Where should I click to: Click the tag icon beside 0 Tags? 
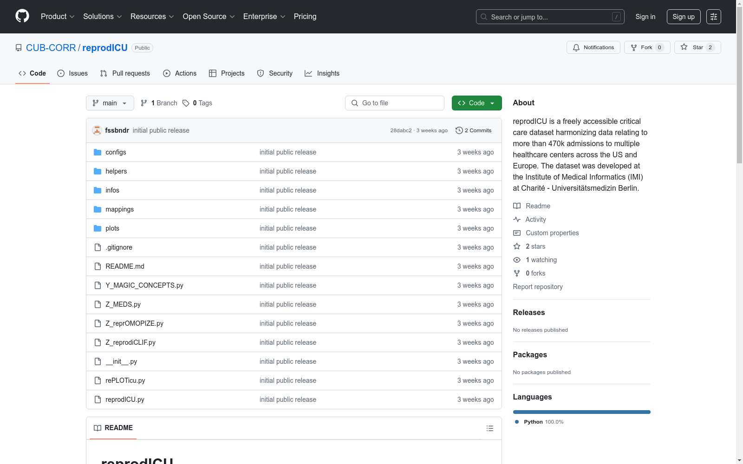tap(186, 103)
